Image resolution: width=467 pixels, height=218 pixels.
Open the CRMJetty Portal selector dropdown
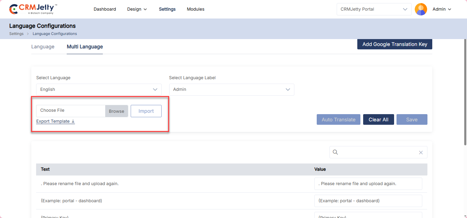click(x=374, y=9)
